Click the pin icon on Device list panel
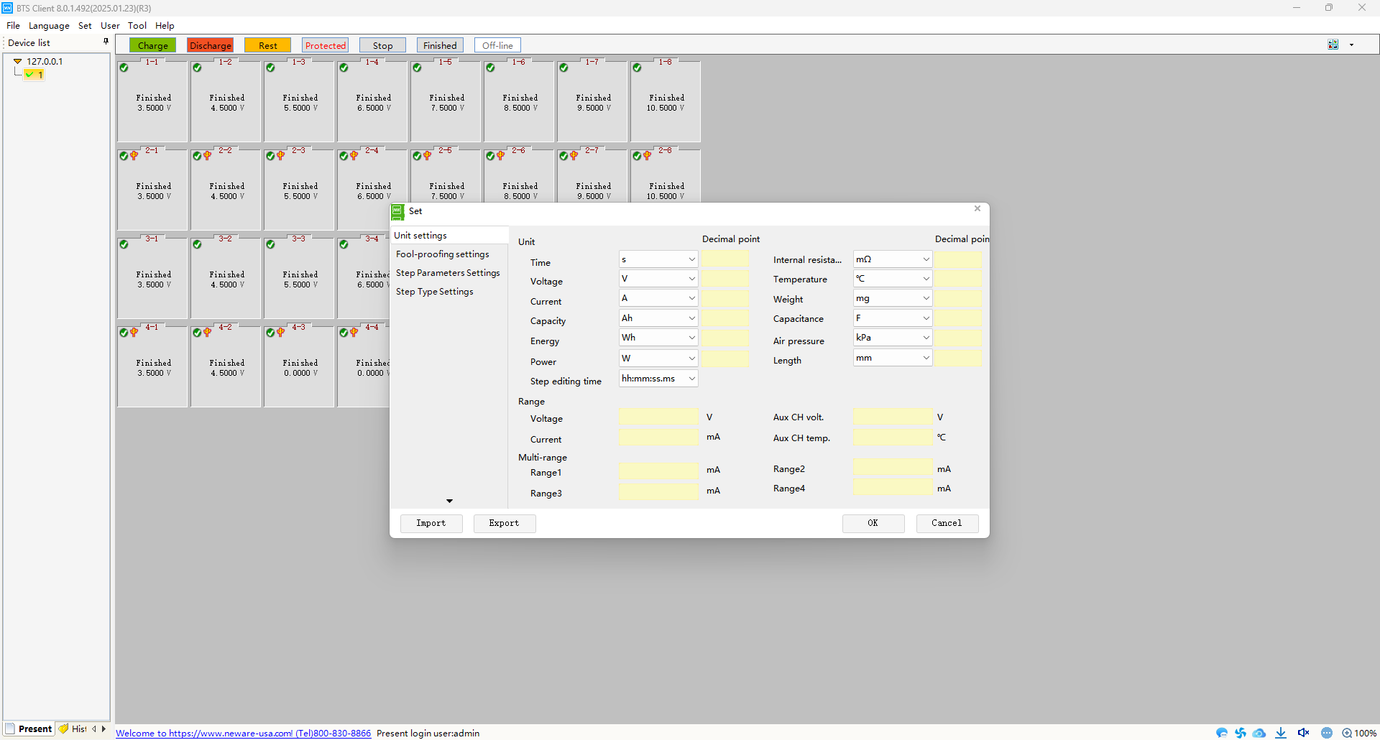 [x=106, y=42]
